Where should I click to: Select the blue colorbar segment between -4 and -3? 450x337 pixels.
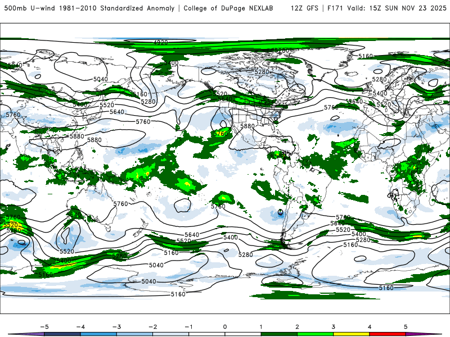click(98, 334)
